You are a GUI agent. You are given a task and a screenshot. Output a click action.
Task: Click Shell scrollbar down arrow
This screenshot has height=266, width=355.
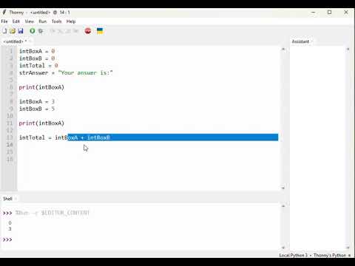[x=283, y=248]
